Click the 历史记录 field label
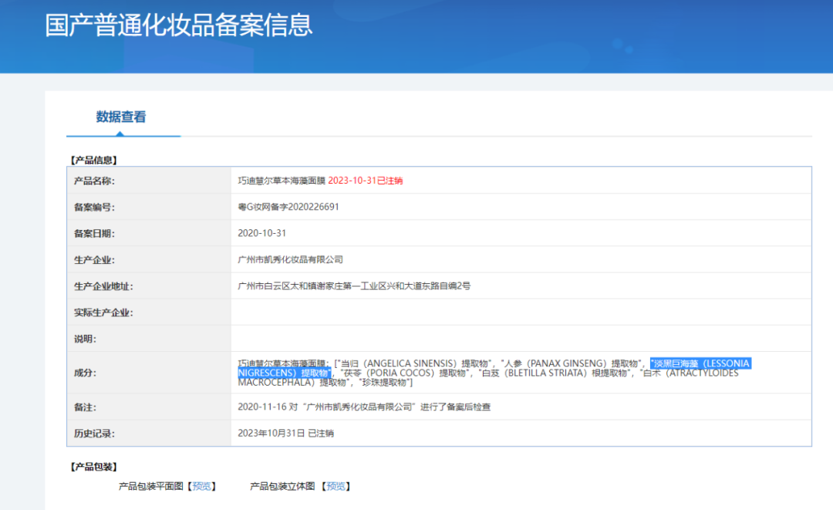The width and height of the screenshot is (833, 510). 94,434
